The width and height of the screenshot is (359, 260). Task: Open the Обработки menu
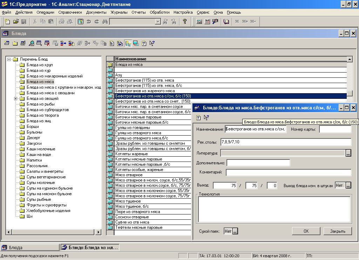(160, 12)
